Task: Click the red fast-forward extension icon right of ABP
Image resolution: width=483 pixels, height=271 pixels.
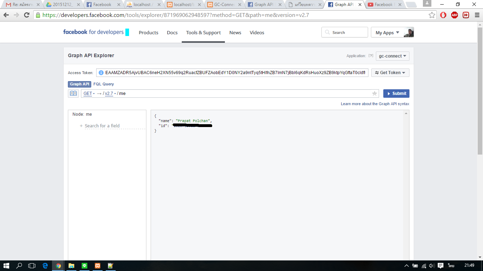Action: coord(466,15)
